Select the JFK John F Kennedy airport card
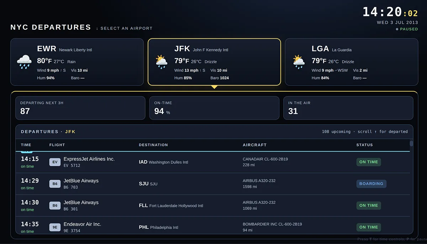This screenshot has height=244, width=427. (214, 62)
